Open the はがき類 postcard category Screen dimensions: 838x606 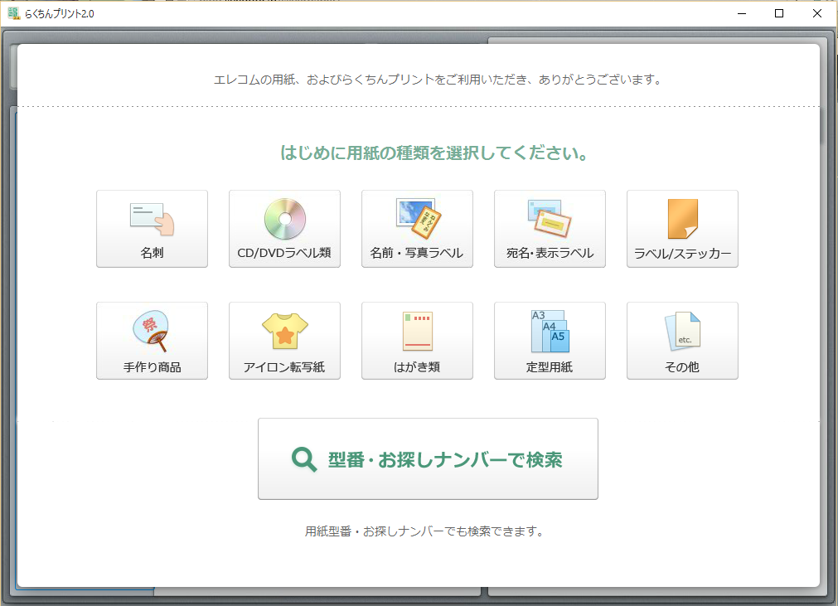[417, 341]
